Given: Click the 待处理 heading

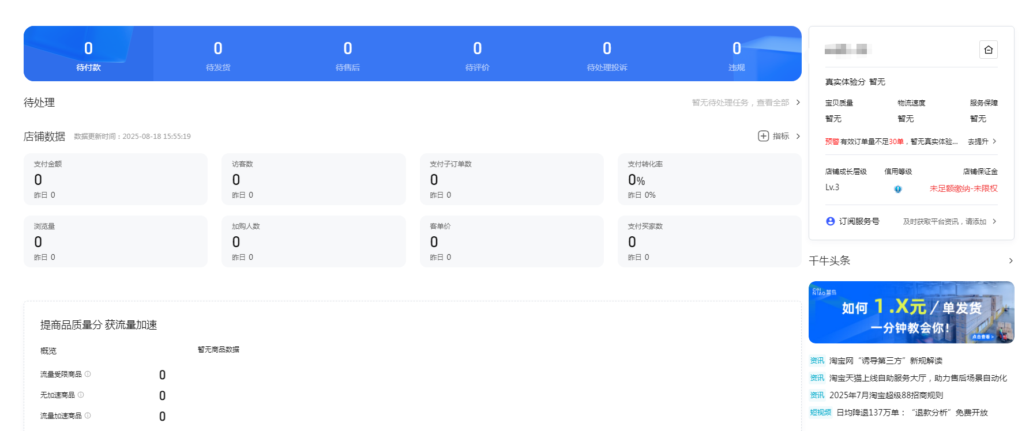Looking at the screenshot, I should (39, 103).
